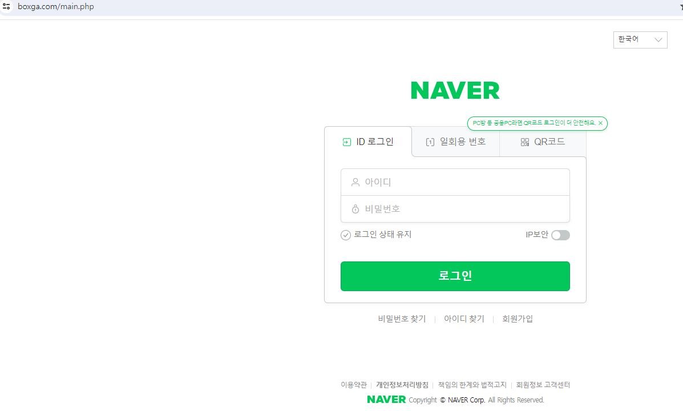
Task: Focus the 아이디 input field
Action: pyautogui.click(x=455, y=182)
